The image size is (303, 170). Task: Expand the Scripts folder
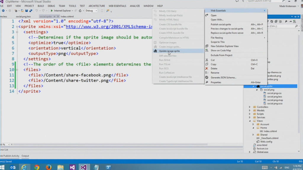click(x=250, y=114)
